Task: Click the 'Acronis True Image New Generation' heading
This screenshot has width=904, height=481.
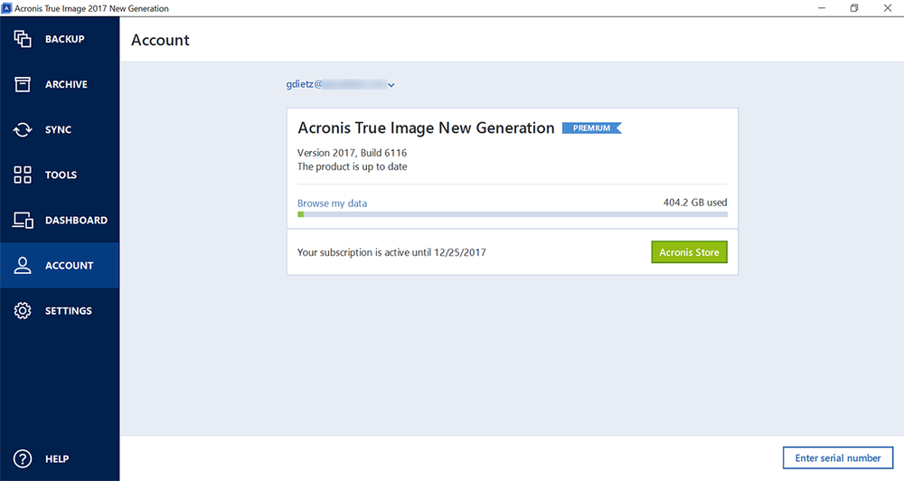Action: pos(426,128)
